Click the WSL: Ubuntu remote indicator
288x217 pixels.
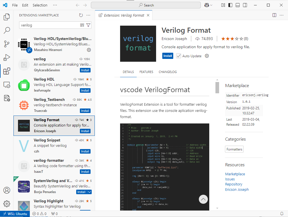pyautogui.click(x=15, y=214)
